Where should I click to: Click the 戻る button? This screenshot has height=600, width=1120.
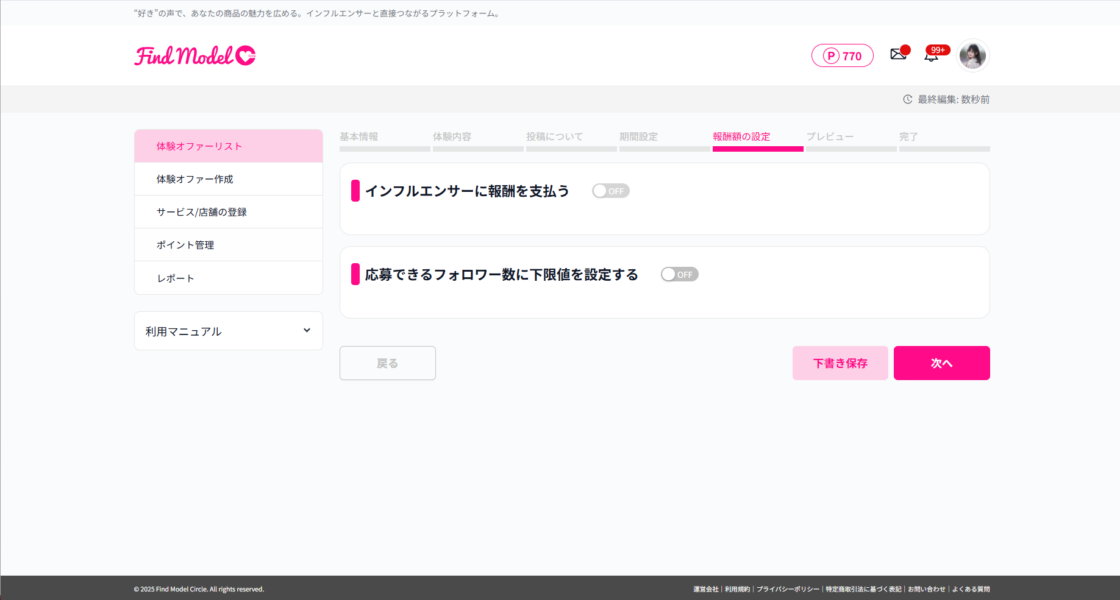point(388,363)
